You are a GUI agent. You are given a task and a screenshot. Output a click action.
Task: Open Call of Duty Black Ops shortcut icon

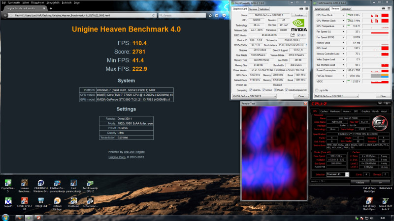point(369,201)
